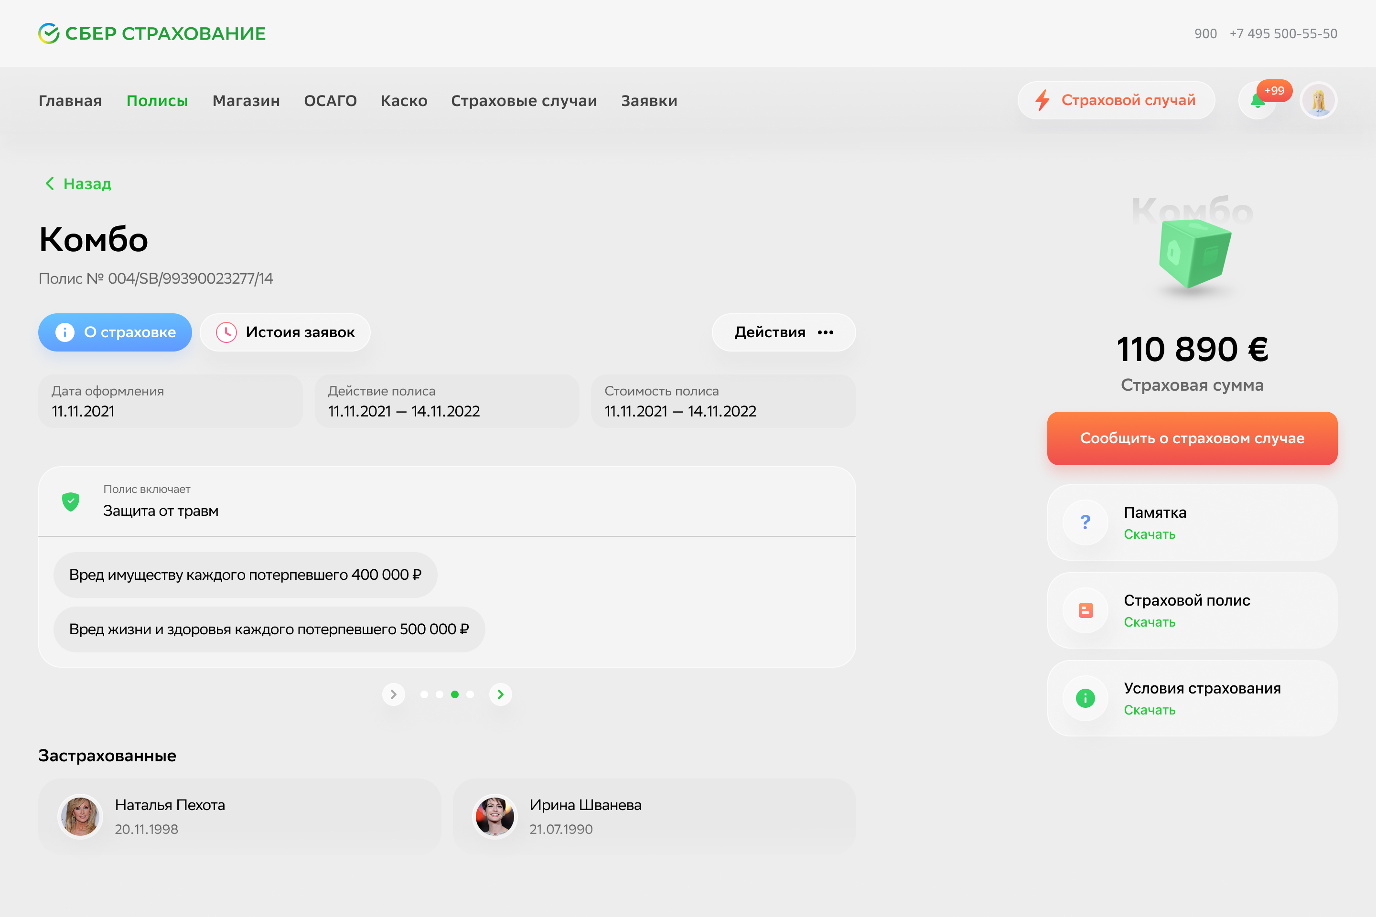The width and height of the screenshot is (1376, 917).
Task: Click the question mark Памятка icon
Action: [x=1085, y=522]
